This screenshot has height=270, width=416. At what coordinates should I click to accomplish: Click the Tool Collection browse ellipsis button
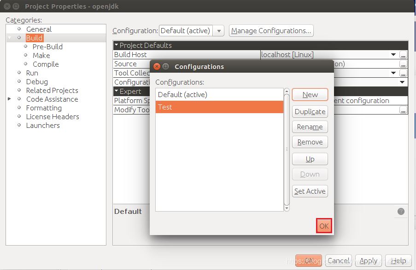[x=404, y=73]
